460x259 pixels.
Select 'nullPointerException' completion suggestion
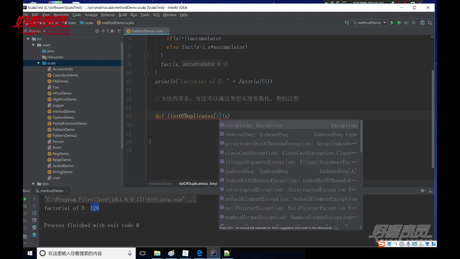tap(289, 208)
